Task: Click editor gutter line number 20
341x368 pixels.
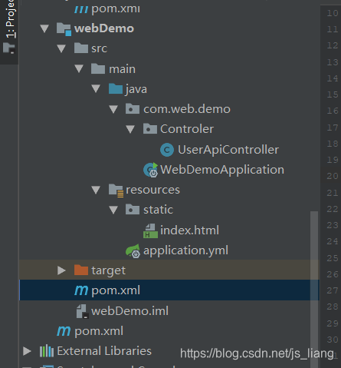Action: pos(333,176)
